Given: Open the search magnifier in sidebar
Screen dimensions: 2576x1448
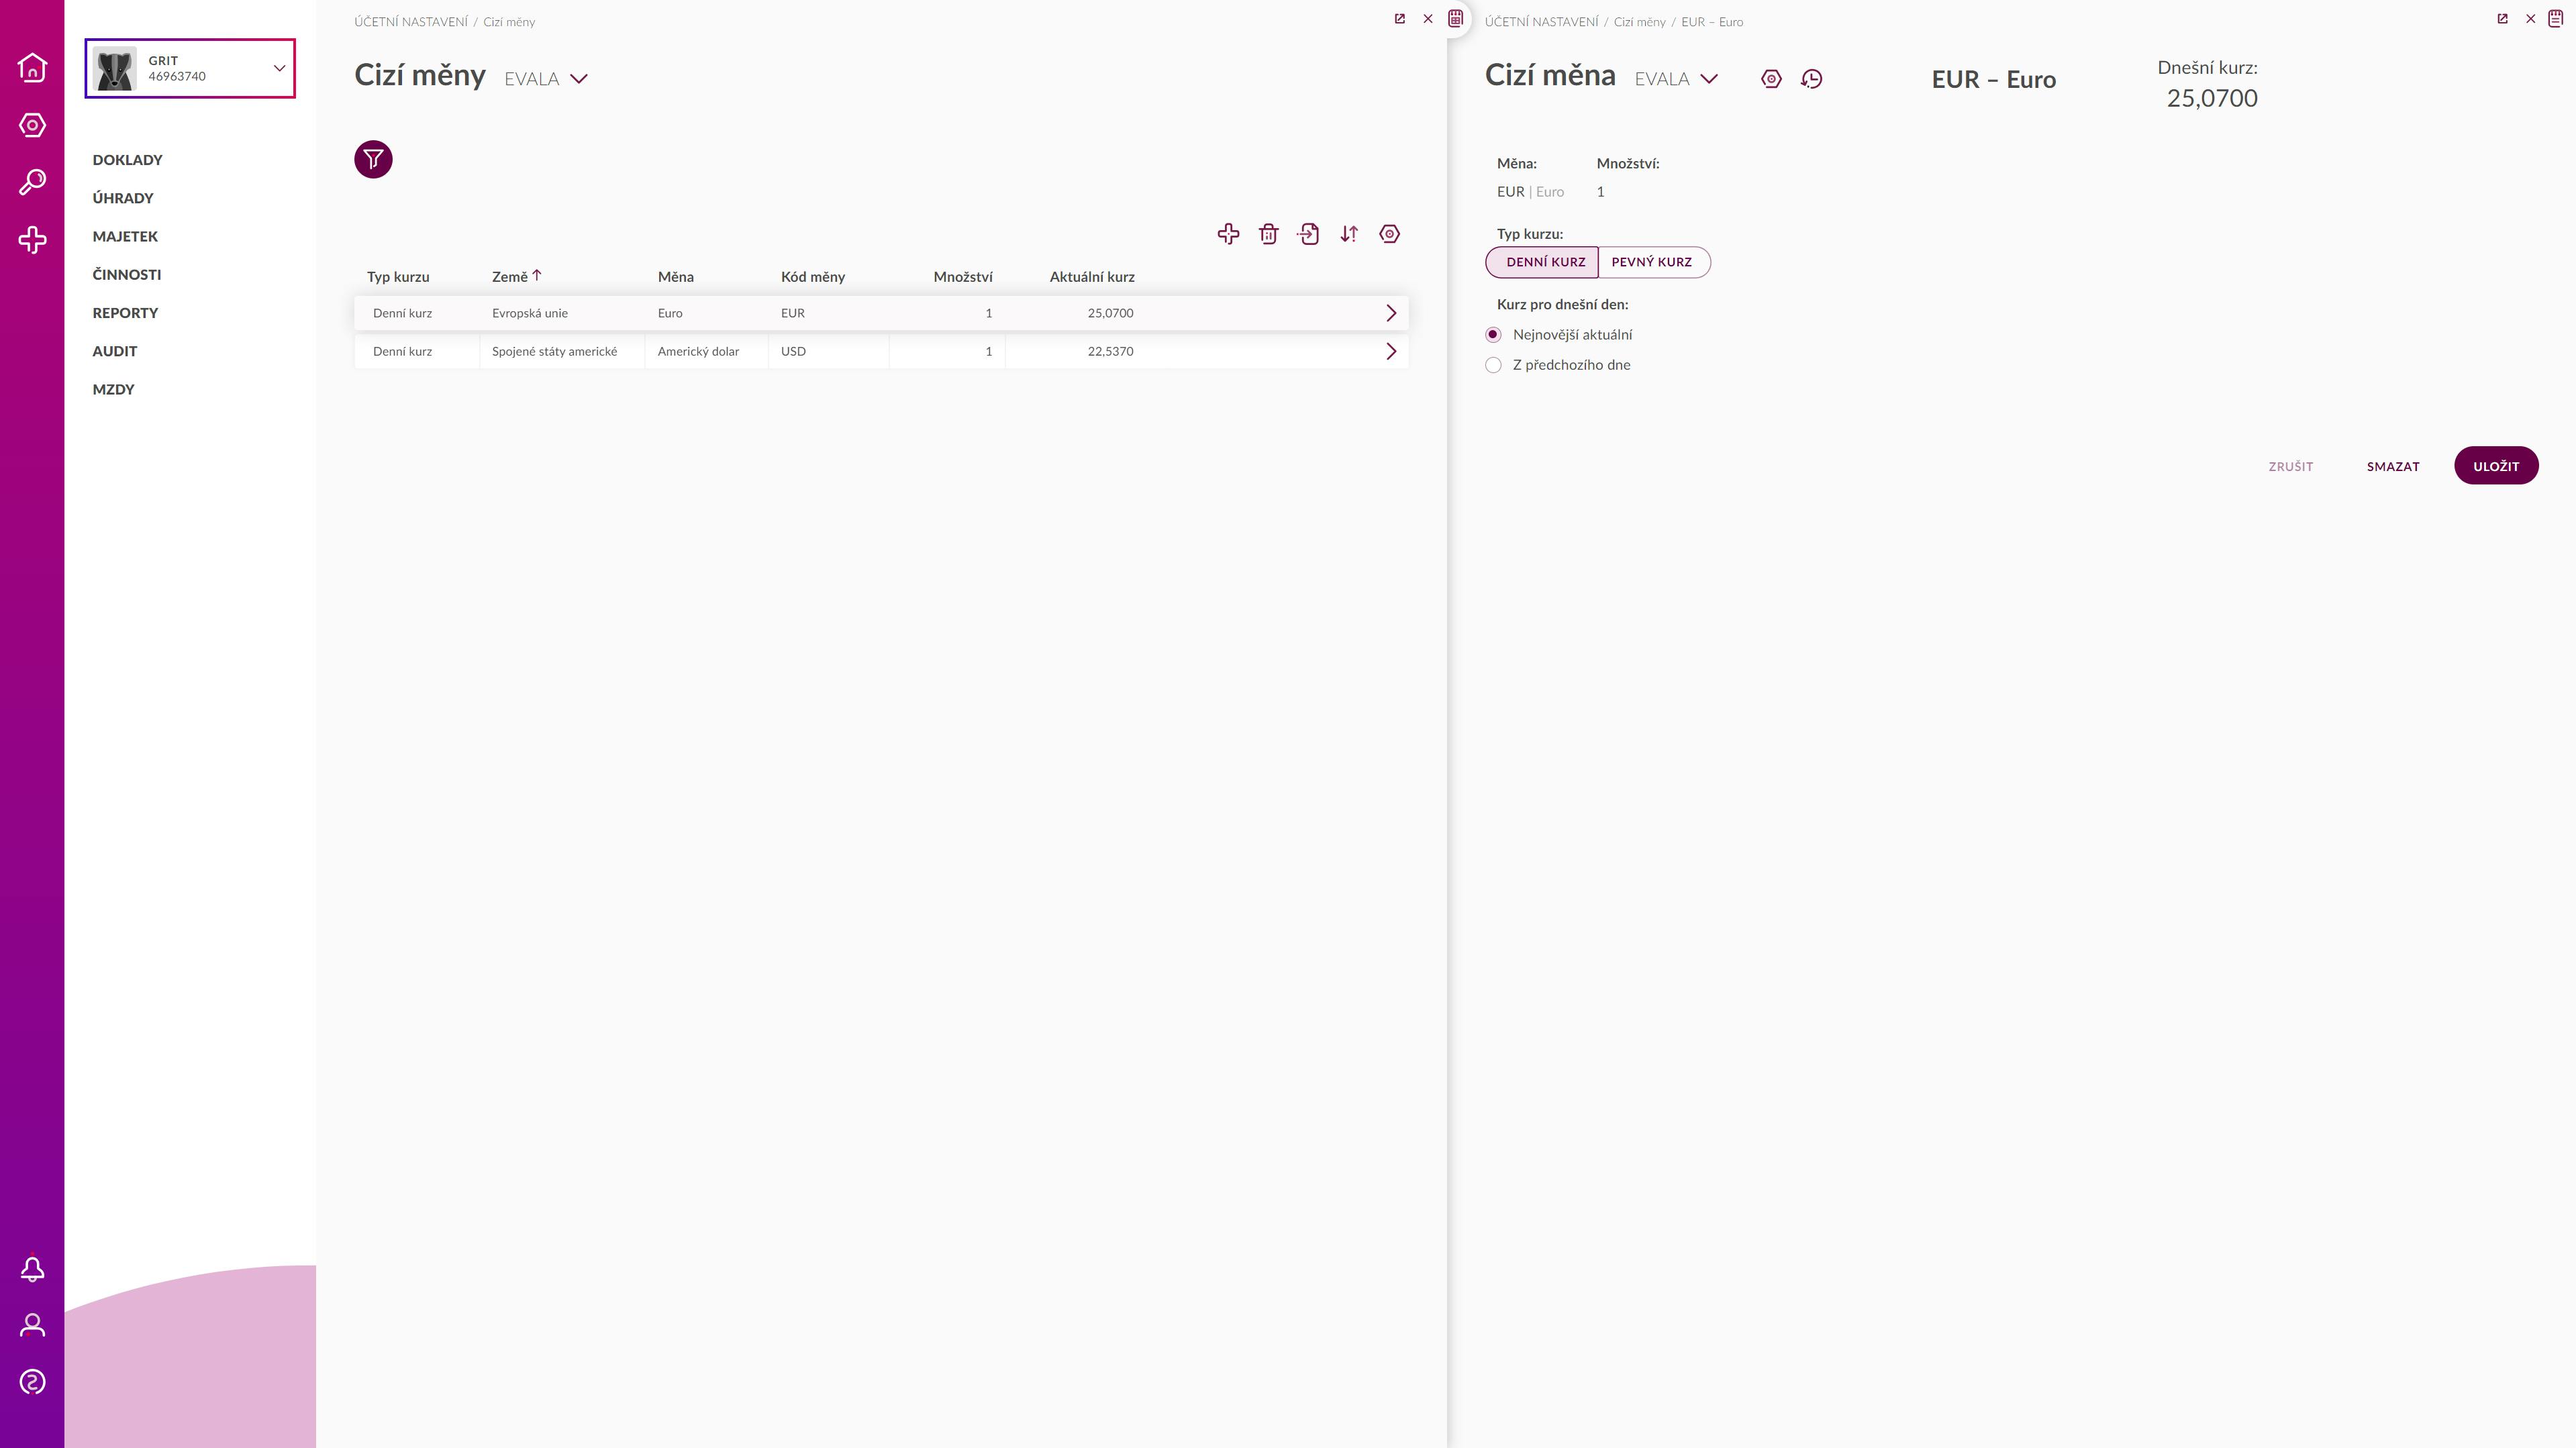Looking at the screenshot, I should pos(32,182).
